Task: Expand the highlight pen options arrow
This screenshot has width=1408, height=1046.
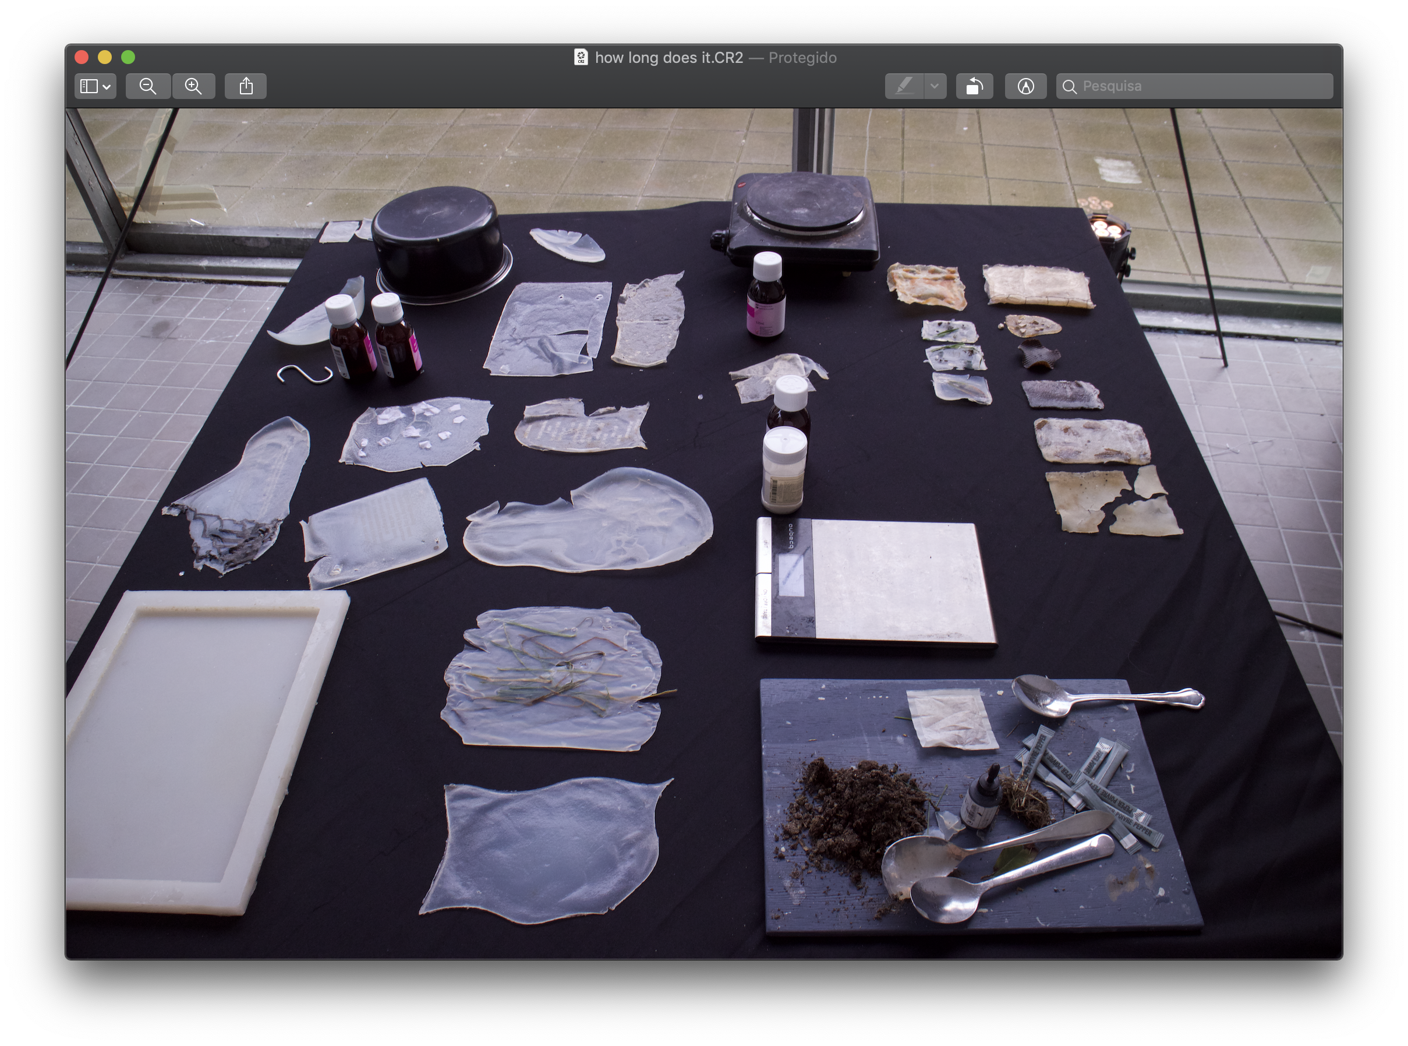Action: (x=935, y=86)
